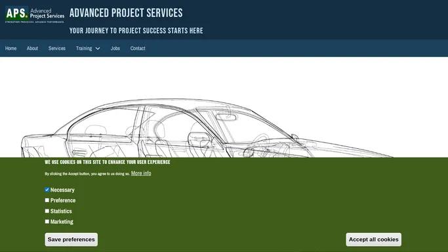Enable the Preference cookies checkbox
448x252 pixels.
click(47, 200)
